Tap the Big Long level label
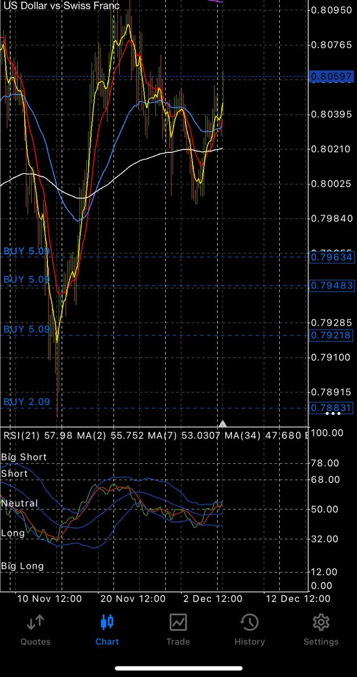 click(23, 566)
